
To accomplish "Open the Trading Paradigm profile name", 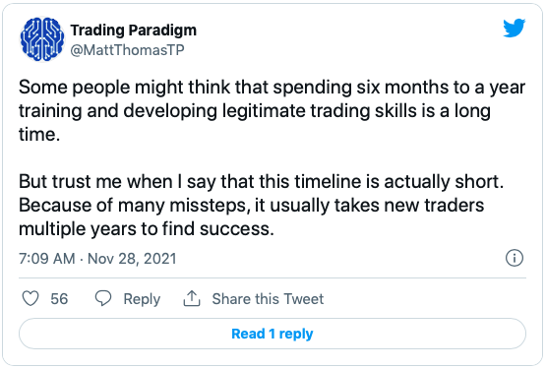I will coord(134,30).
